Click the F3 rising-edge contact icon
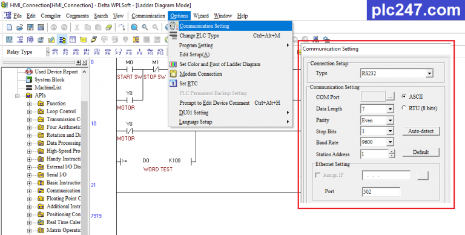Viewport: 465px width, 235px height. pos(76,52)
